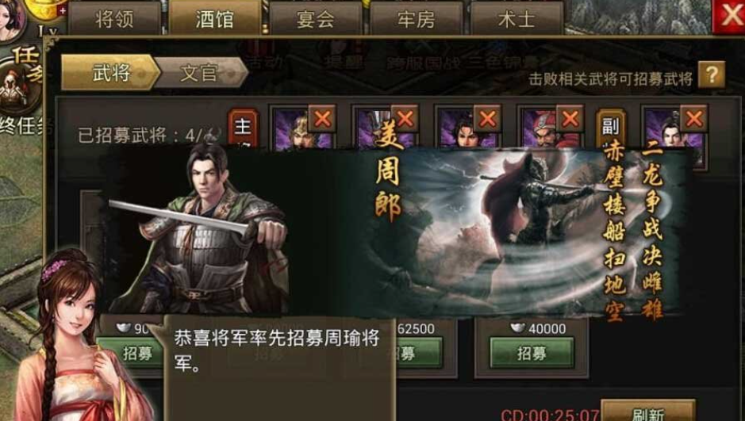Dismiss the fourth general using red X

[x=570, y=119]
